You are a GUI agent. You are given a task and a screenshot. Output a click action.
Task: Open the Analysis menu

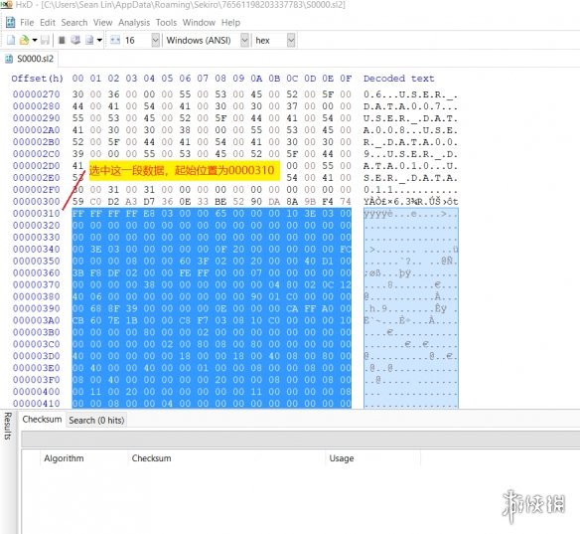134,23
